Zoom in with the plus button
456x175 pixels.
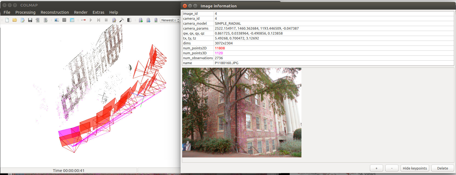click(376, 168)
